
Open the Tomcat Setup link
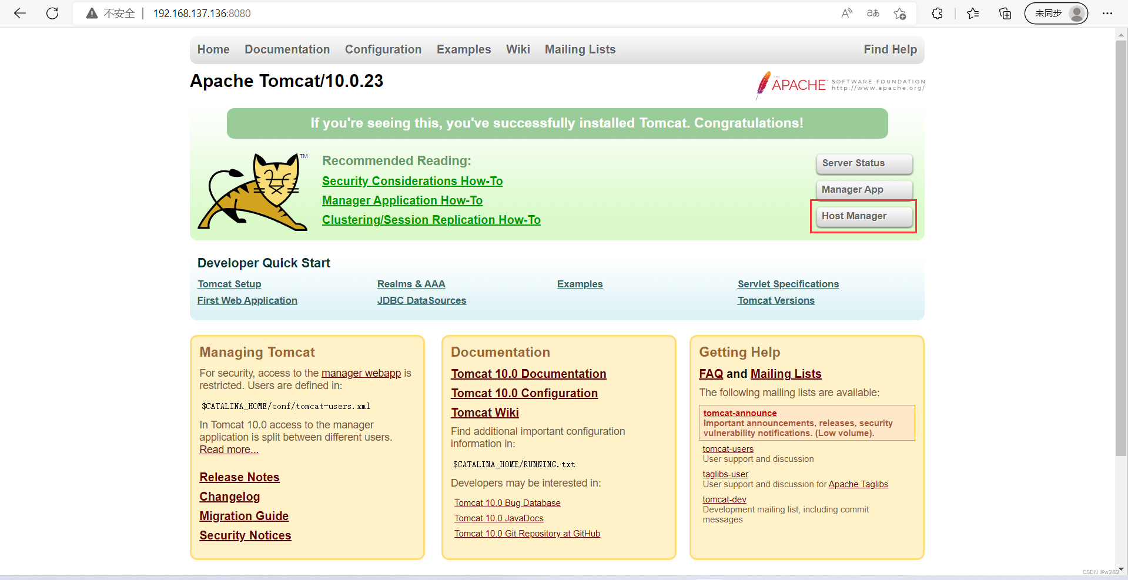pyautogui.click(x=229, y=284)
